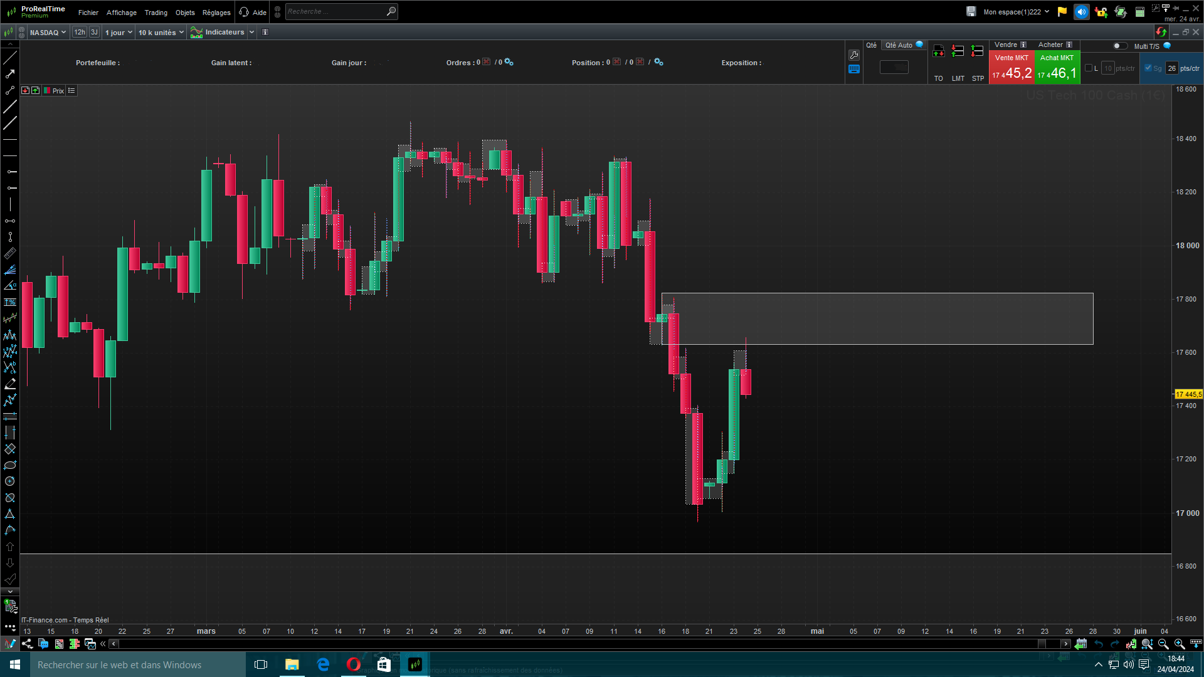Click the wrench settings icon in trading panel
Viewport: 1204px width, 677px height.
(853, 55)
